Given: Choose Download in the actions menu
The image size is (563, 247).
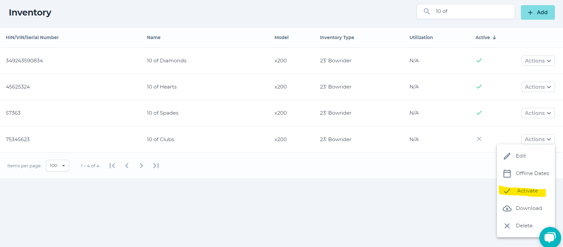Looking at the screenshot, I should coord(529,208).
